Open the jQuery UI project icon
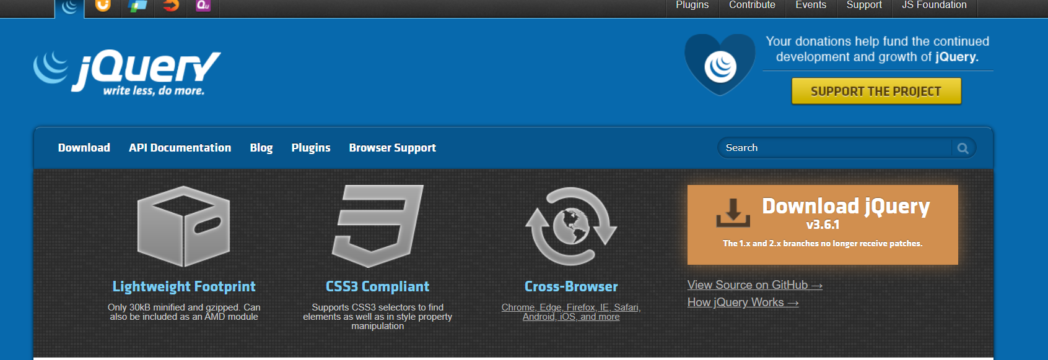1048x360 pixels. point(103,6)
